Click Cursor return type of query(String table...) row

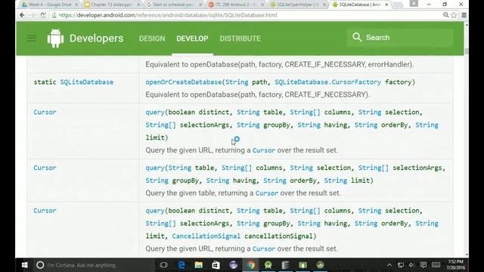tap(45, 168)
